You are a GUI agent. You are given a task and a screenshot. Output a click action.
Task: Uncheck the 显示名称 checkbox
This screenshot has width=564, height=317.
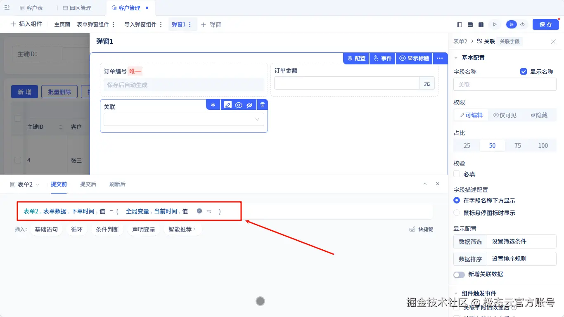click(524, 71)
